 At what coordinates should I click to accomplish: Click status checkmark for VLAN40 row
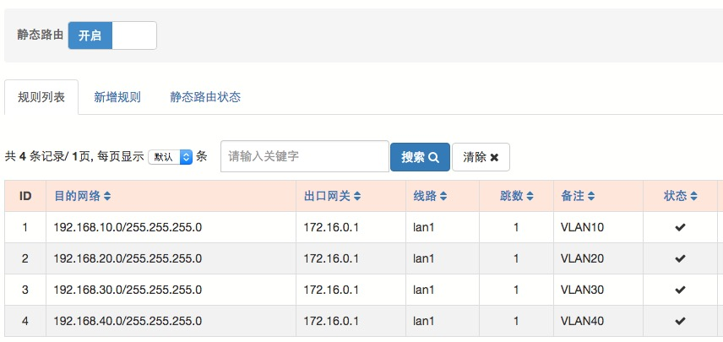[x=680, y=321]
